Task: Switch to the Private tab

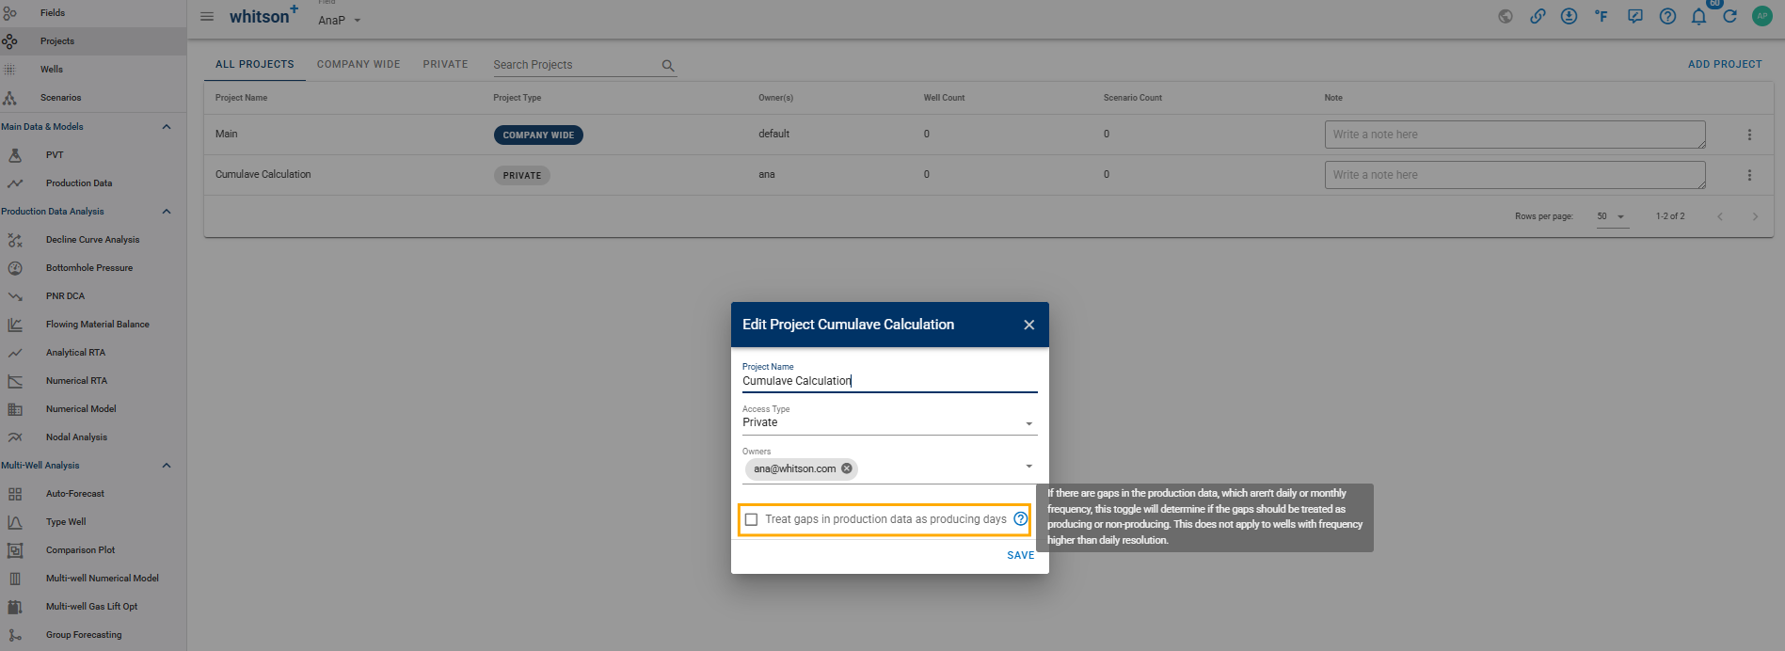Action: point(445,64)
